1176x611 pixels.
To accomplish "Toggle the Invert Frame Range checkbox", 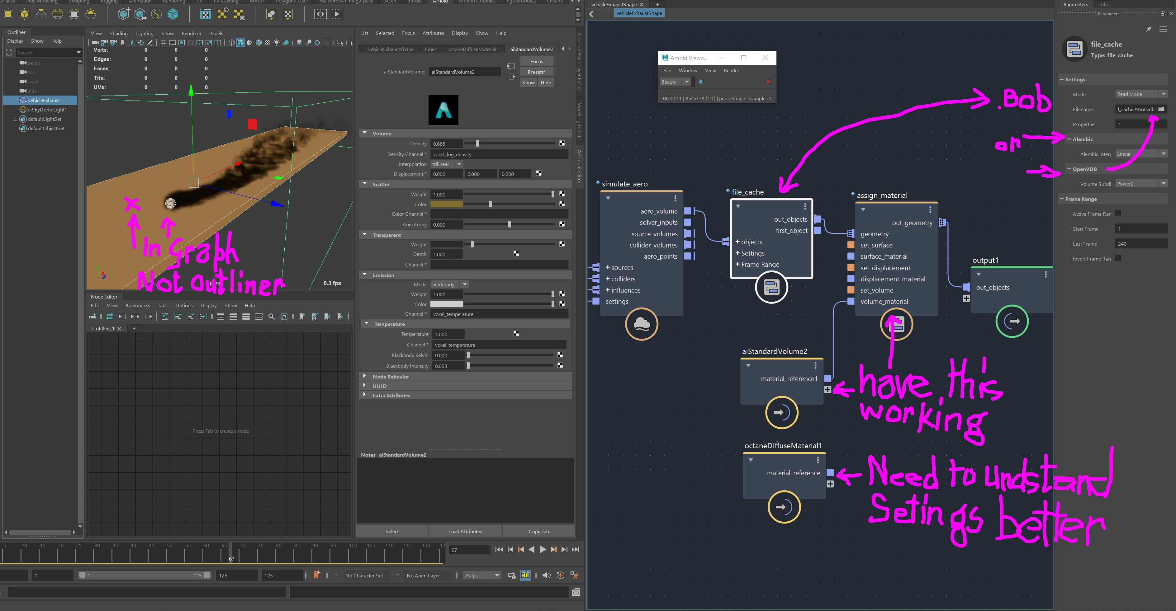I will (1117, 258).
